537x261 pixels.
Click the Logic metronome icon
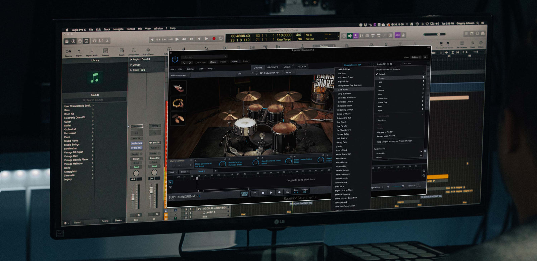coord(404,35)
